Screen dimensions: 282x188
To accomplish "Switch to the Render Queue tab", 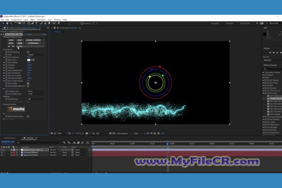I will (9, 138).
